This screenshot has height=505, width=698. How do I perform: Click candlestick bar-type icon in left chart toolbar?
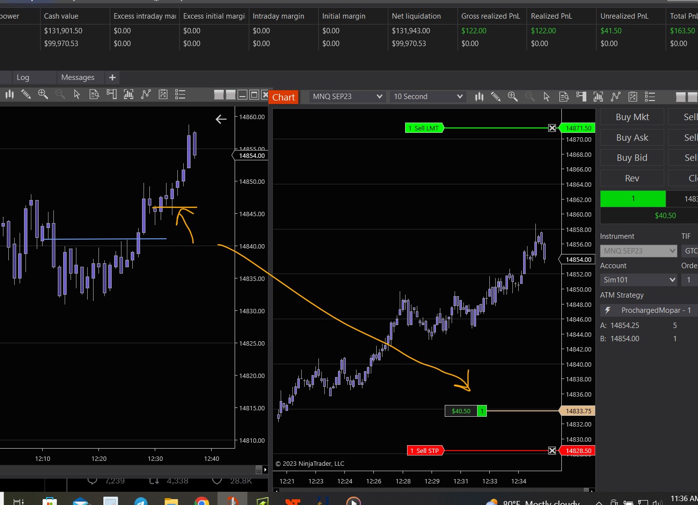[x=9, y=95]
